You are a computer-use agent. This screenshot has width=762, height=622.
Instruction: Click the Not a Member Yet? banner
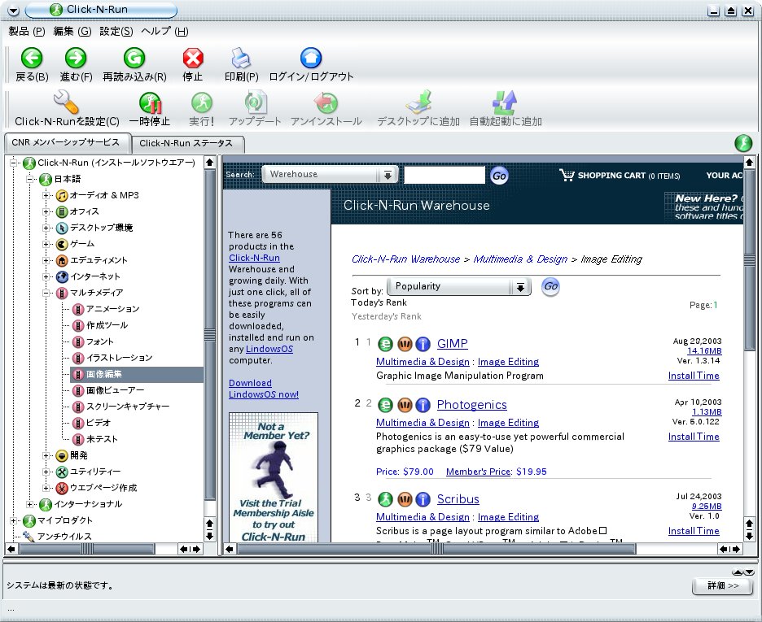274,477
